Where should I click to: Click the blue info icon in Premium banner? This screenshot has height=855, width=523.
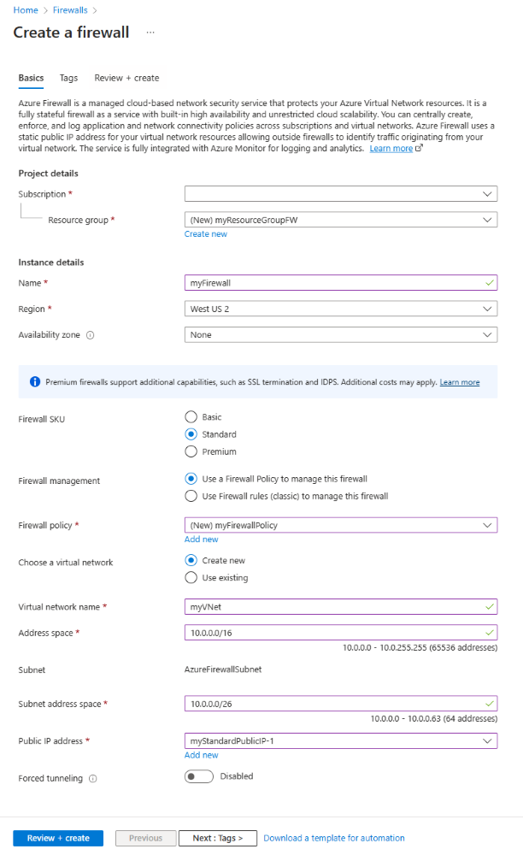tap(35, 382)
